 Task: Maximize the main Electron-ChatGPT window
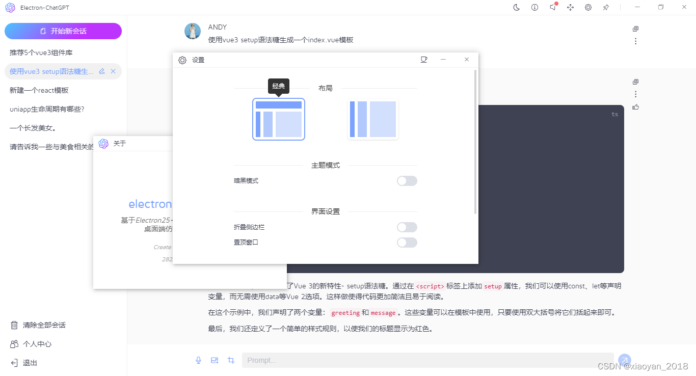[x=661, y=7]
